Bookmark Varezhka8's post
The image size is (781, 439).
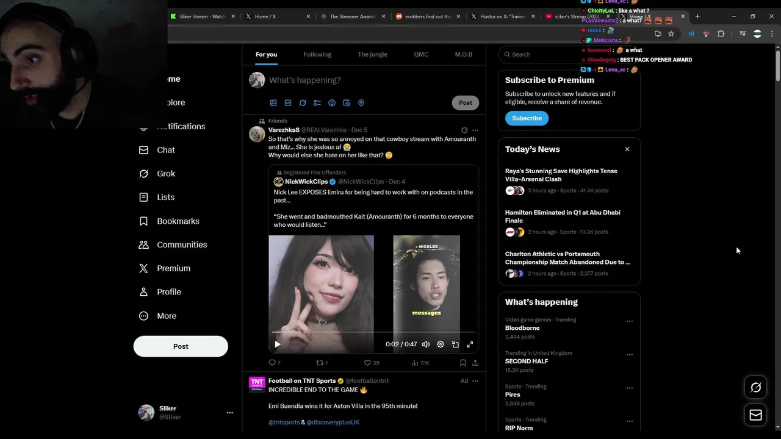463,363
